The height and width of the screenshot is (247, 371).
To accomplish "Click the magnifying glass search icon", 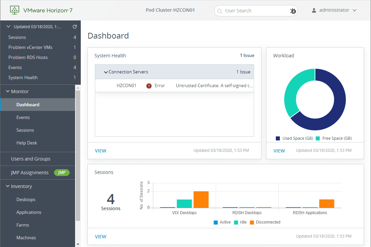I will tap(220, 11).
